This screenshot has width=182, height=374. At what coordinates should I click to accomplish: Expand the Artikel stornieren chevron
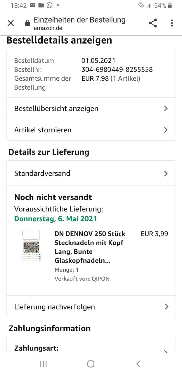pyautogui.click(x=166, y=130)
